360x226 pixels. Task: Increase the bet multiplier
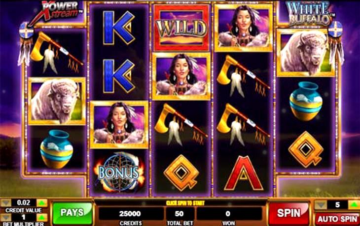click(x=42, y=218)
